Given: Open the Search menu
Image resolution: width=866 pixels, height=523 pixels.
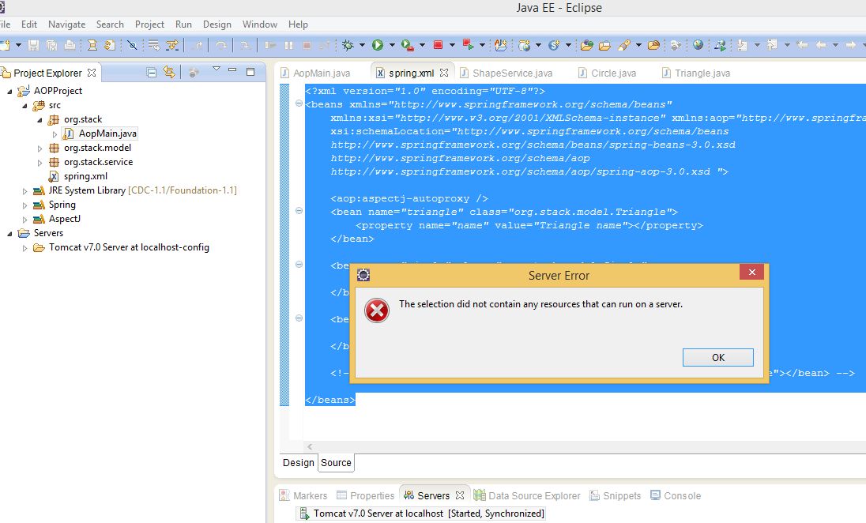Looking at the screenshot, I should 110,24.
